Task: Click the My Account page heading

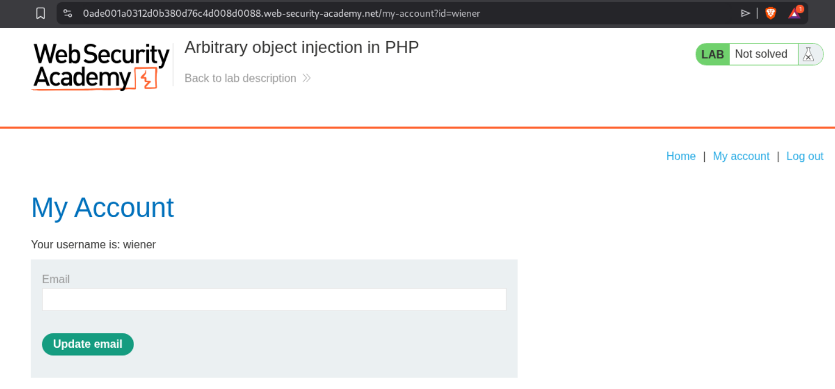Action: click(x=102, y=208)
